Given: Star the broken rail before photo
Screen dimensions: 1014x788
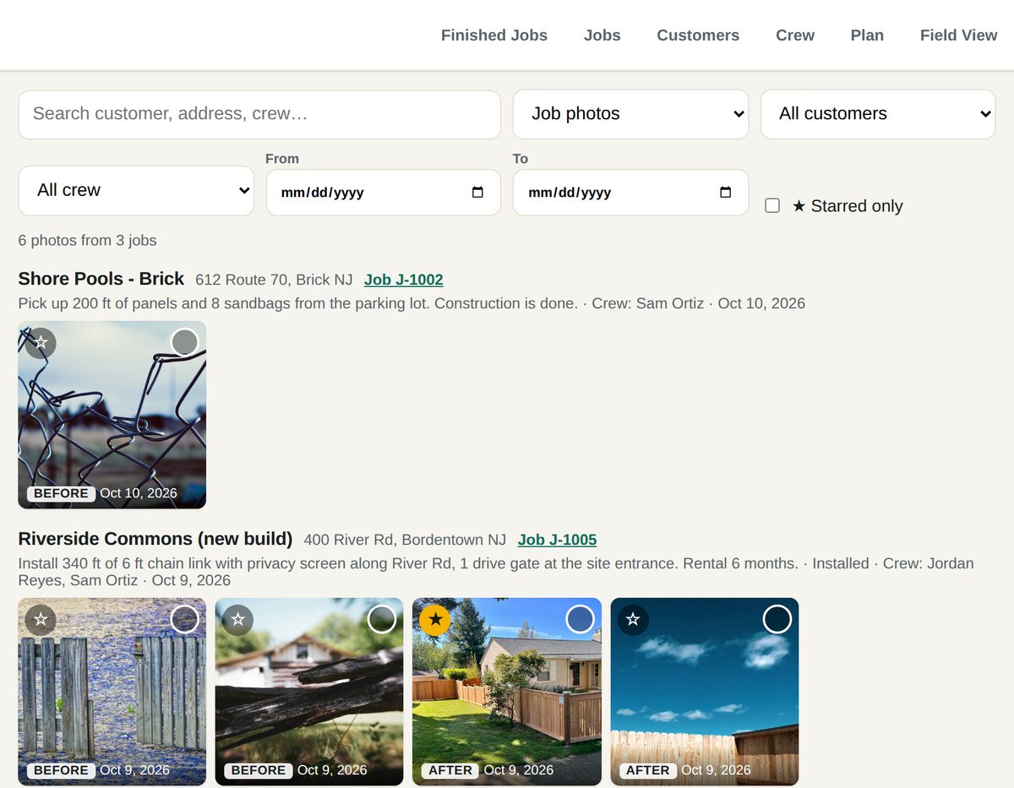Looking at the screenshot, I should pyautogui.click(x=237, y=619).
